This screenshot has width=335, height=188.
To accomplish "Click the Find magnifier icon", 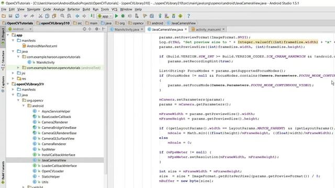I will coord(62,16).
